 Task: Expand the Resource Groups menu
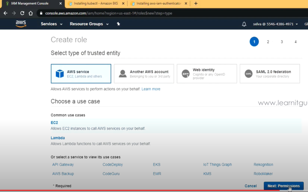[89, 24]
